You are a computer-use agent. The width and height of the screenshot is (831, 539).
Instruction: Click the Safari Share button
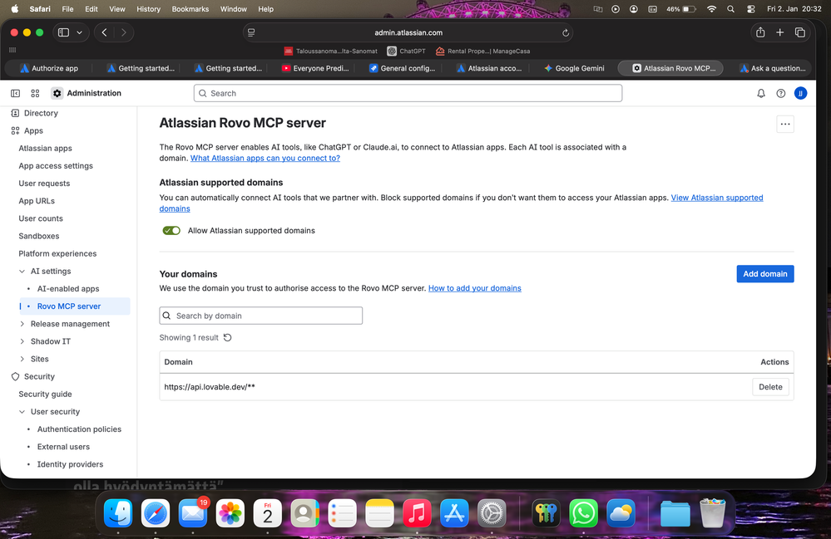(760, 32)
